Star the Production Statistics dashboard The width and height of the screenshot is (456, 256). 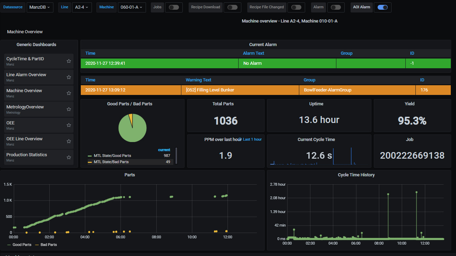click(69, 157)
